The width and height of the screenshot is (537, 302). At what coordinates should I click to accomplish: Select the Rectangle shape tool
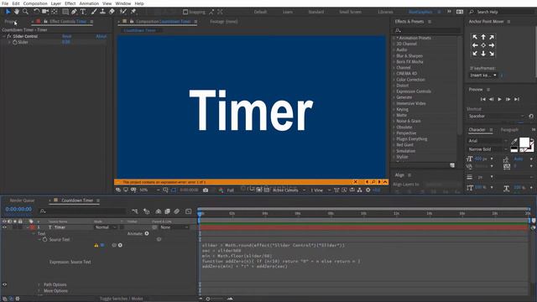(65, 12)
